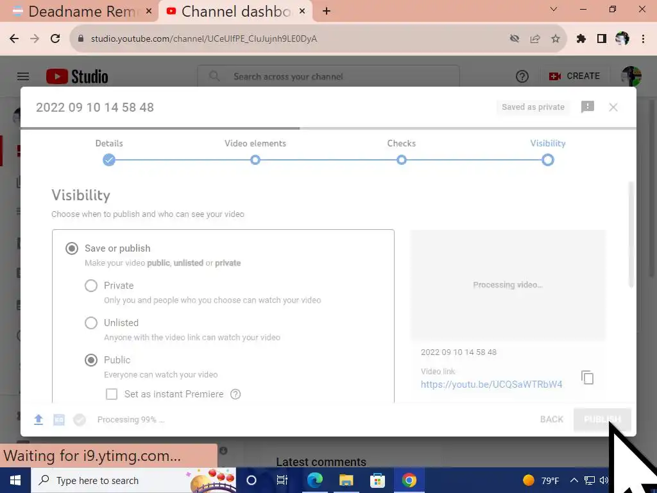Go to the Video elements step
This screenshot has width=657, height=493.
(x=255, y=160)
